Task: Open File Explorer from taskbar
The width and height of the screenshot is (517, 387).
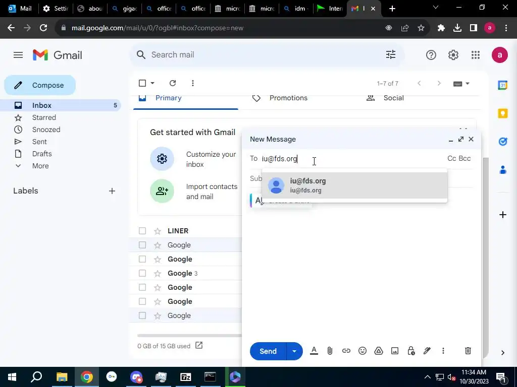Action: (62, 377)
